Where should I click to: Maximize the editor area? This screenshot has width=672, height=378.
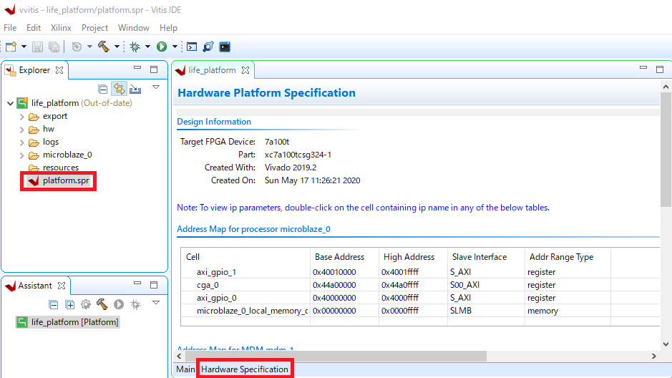click(660, 69)
